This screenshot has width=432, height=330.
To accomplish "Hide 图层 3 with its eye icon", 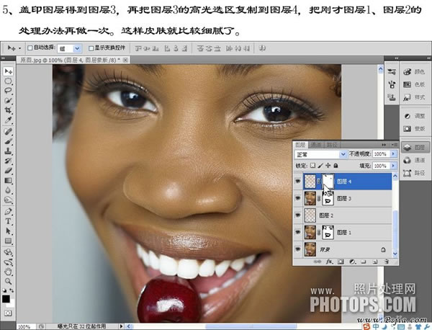I will pyautogui.click(x=298, y=198).
